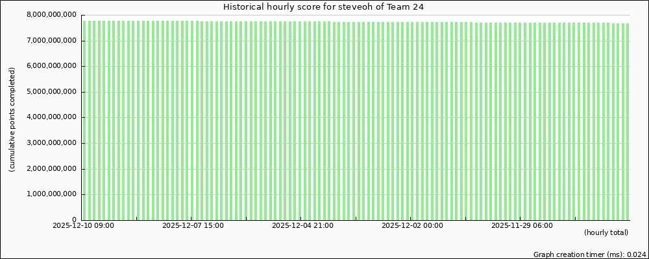Select the 2025-11-29 06:00 time label
Viewport: 649px width, 259px height.
point(522,226)
